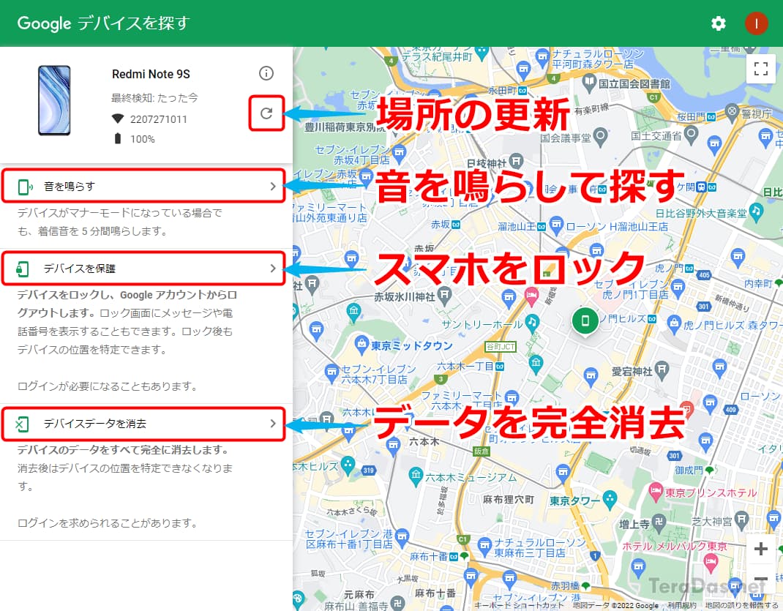
Task: Click the ホテル メルパルク東京 label
Action: [674, 546]
